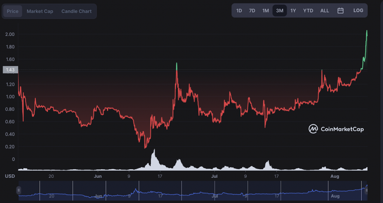Image resolution: width=383 pixels, height=203 pixels.
Task: Select the 7D time range
Action: pos(252,10)
